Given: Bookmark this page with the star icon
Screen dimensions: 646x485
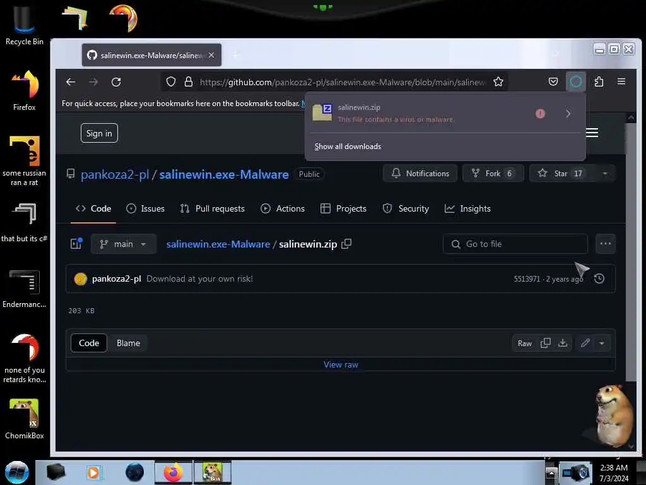Looking at the screenshot, I should coord(498,81).
